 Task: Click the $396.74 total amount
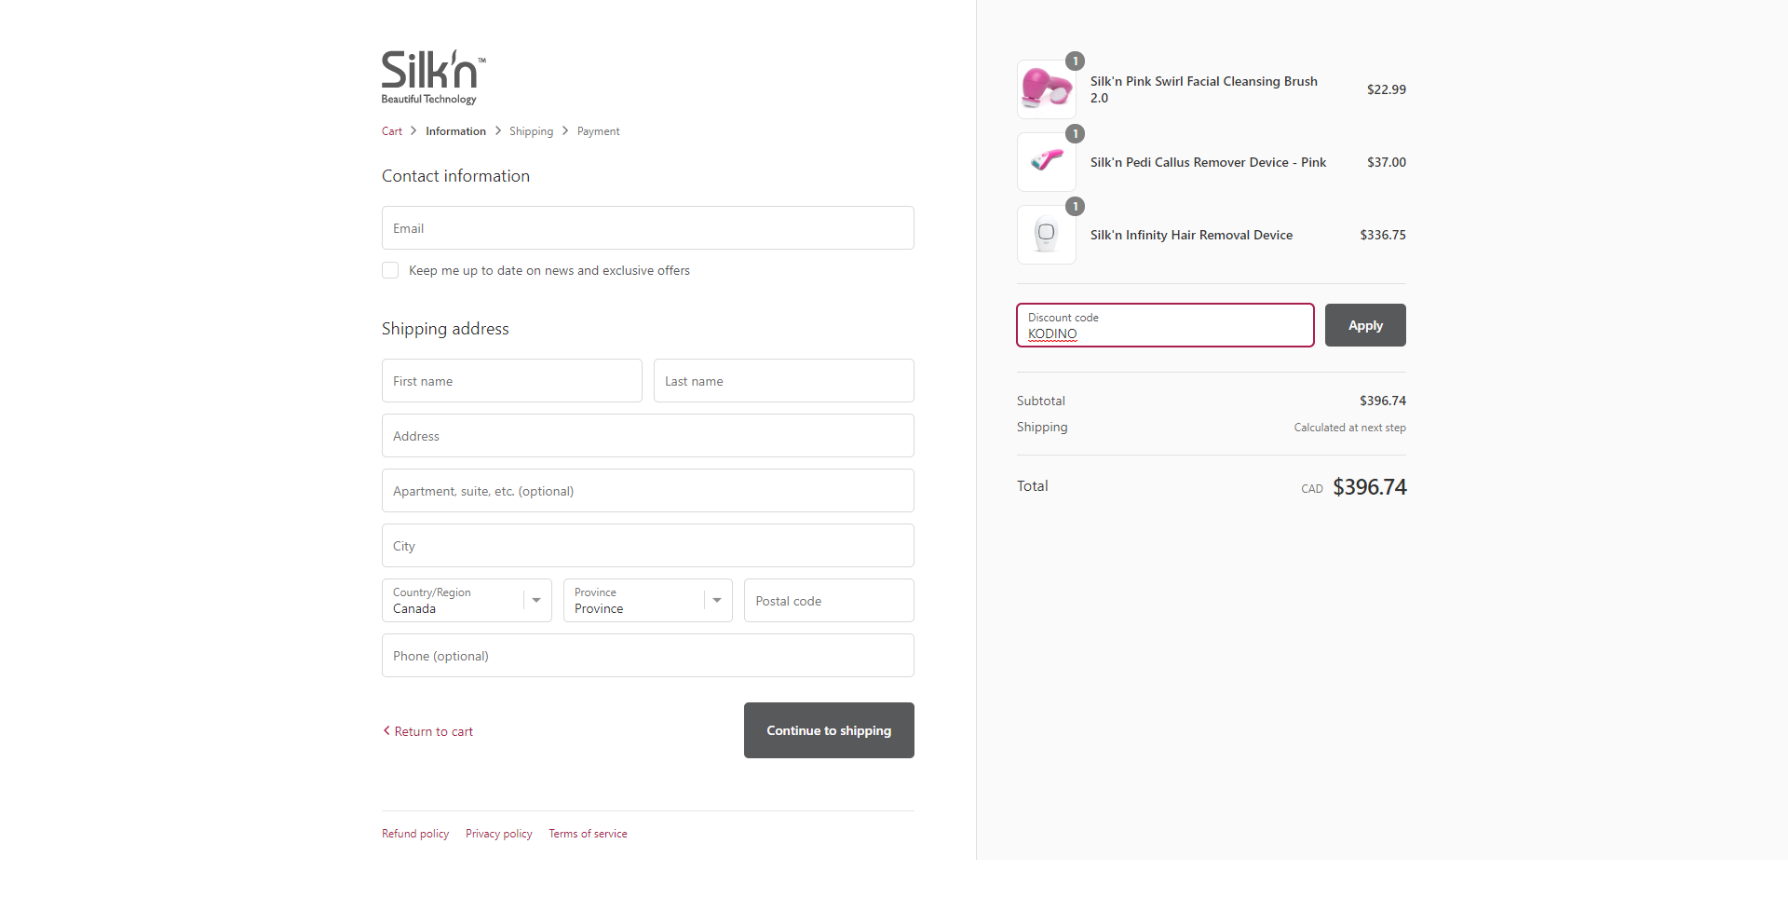1369,487
